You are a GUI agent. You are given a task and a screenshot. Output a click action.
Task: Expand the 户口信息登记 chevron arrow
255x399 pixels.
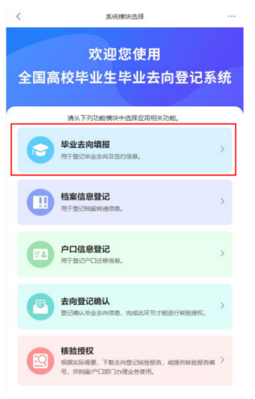tap(222, 253)
